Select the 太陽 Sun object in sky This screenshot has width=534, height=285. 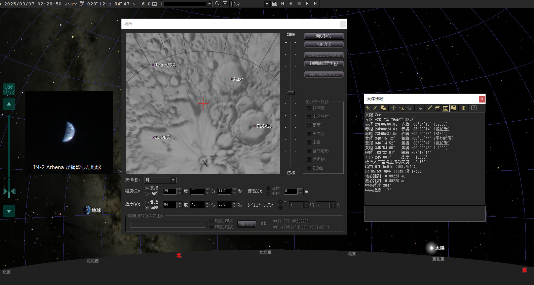pyautogui.click(x=431, y=248)
